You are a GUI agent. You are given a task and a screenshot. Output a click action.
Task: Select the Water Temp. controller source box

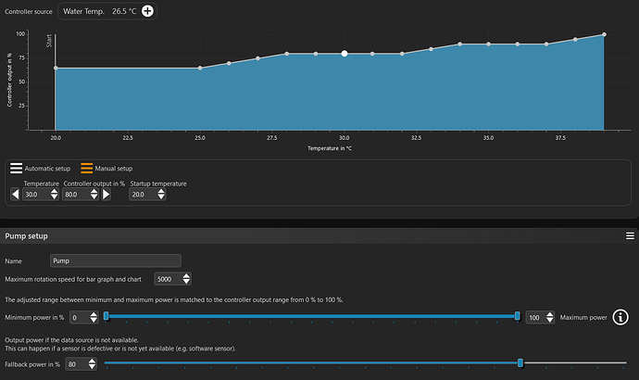pyautogui.click(x=100, y=11)
